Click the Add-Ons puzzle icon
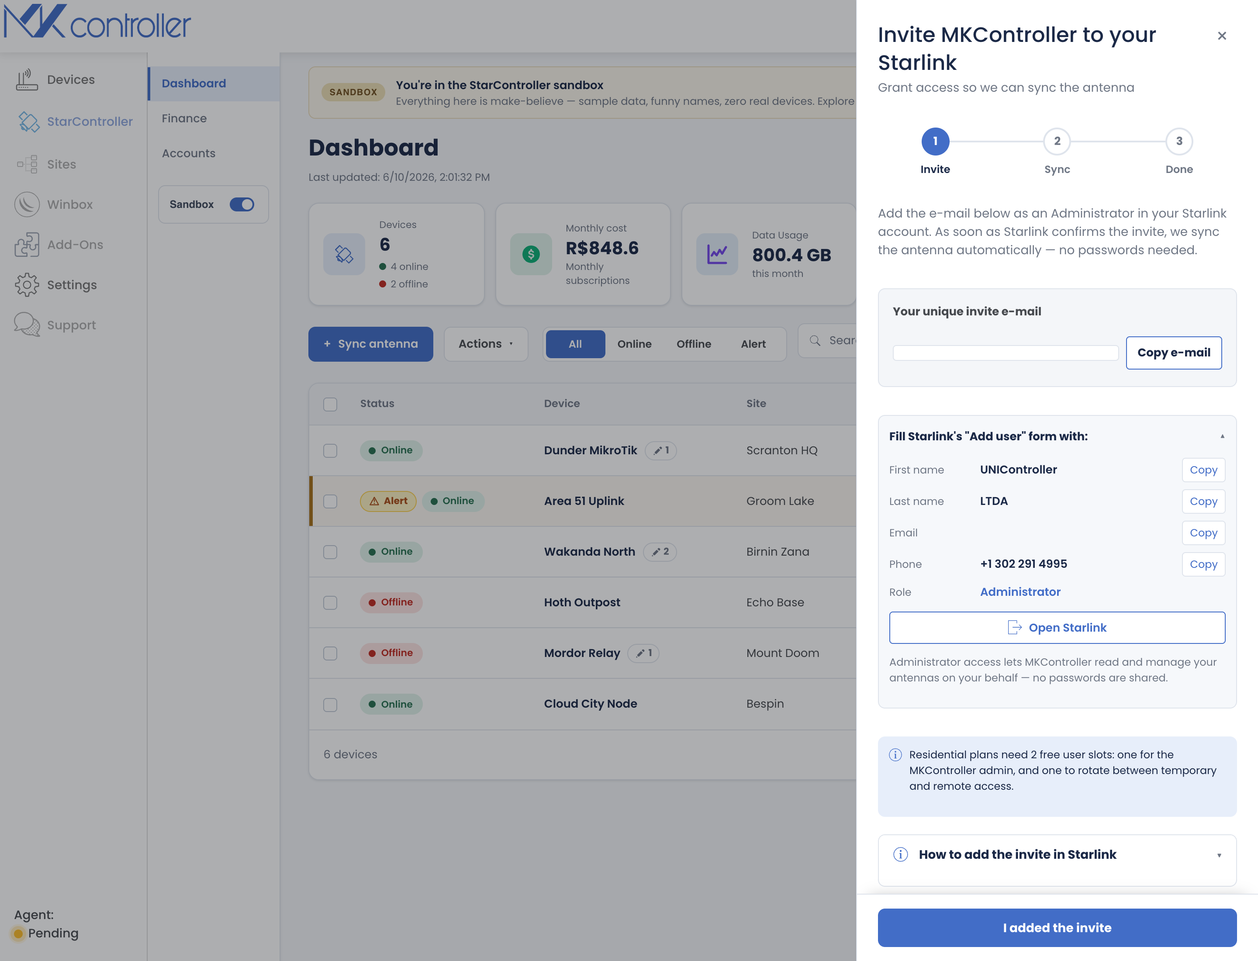Image resolution: width=1258 pixels, height=961 pixels. pyautogui.click(x=27, y=244)
